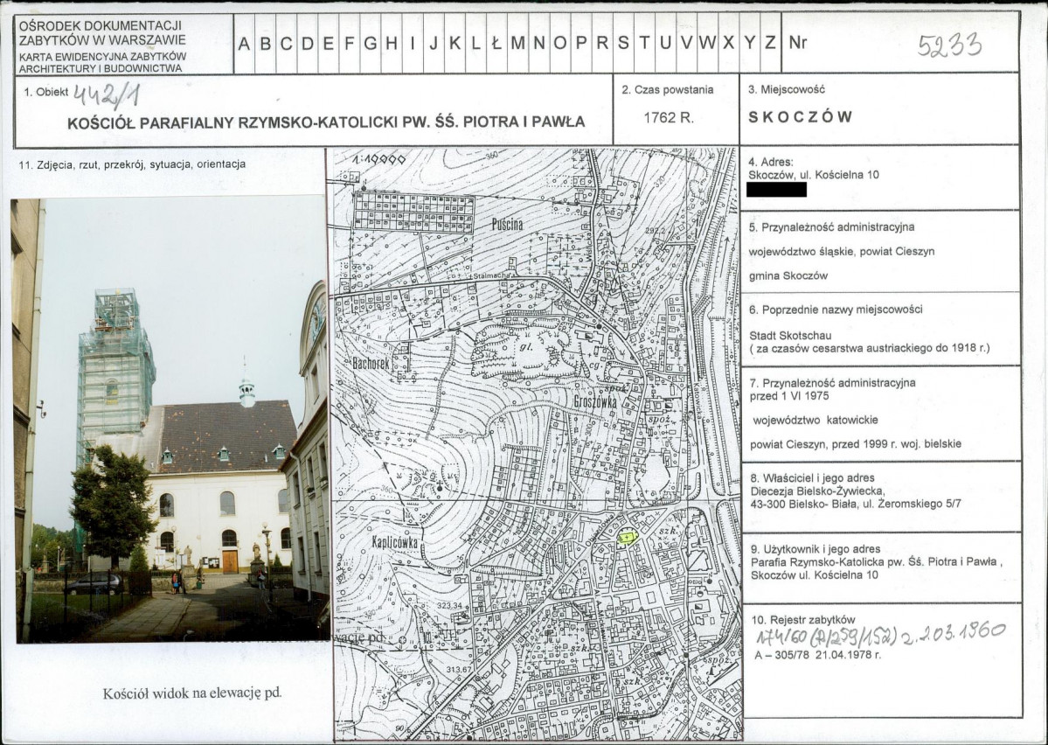This screenshot has width=1048, height=745.
Task: Select the Stadt Skotschau former name
Action: point(790,335)
